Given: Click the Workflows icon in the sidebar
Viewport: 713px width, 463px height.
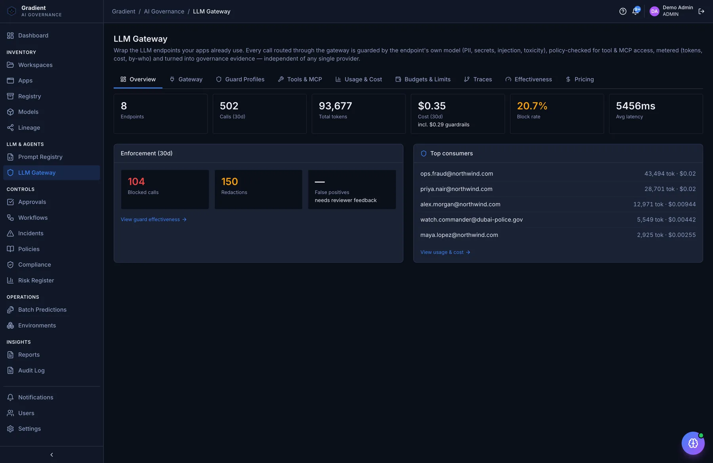Looking at the screenshot, I should (10, 218).
